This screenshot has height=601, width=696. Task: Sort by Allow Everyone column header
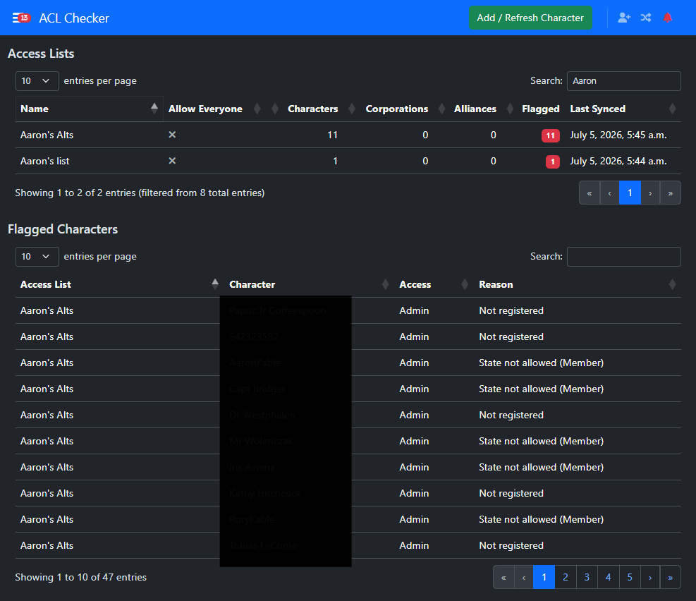[x=214, y=109]
